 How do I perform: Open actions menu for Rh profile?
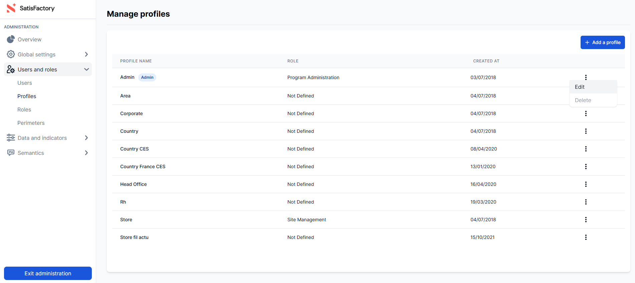pyautogui.click(x=586, y=202)
